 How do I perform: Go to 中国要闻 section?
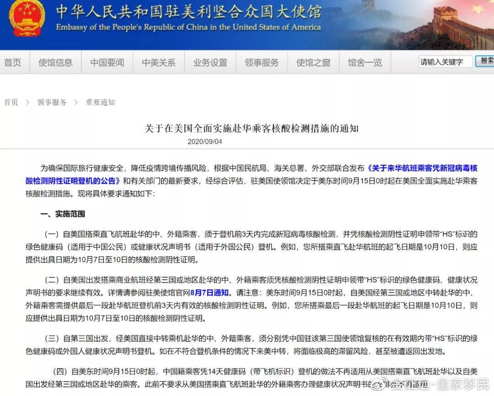tap(107, 62)
